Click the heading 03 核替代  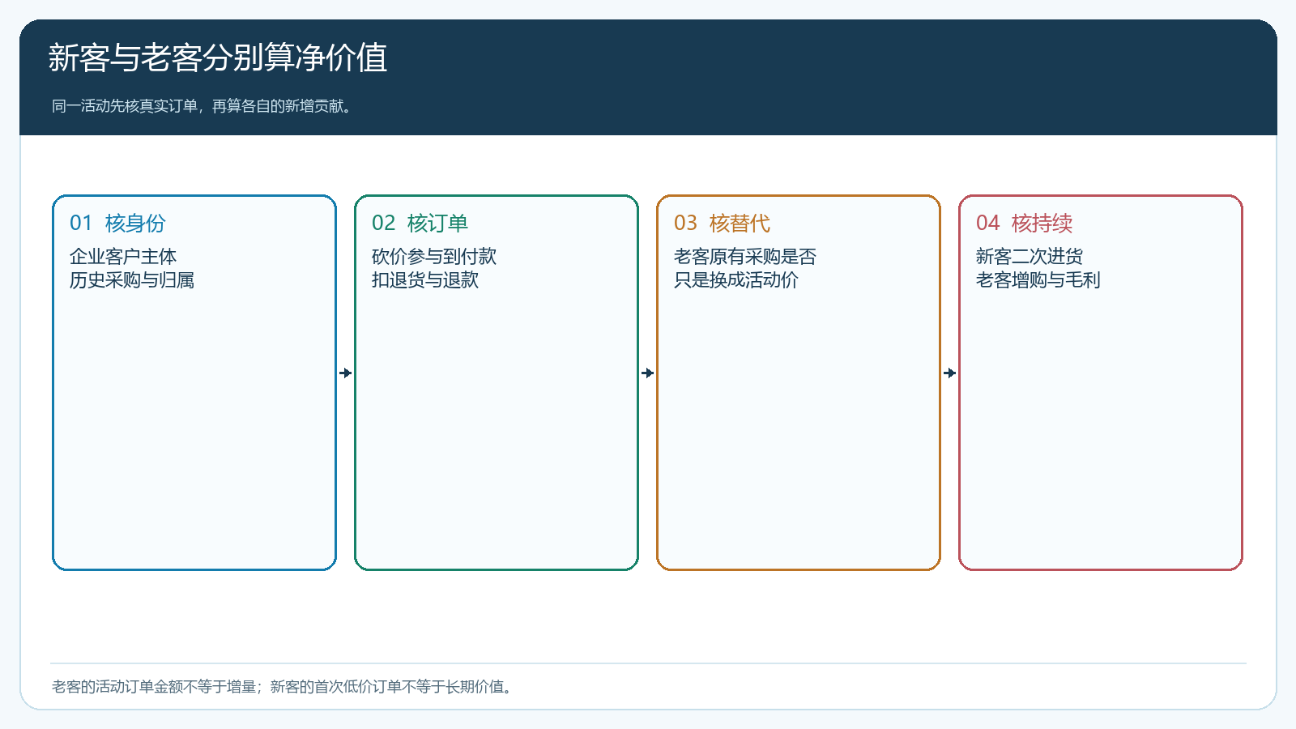click(722, 223)
